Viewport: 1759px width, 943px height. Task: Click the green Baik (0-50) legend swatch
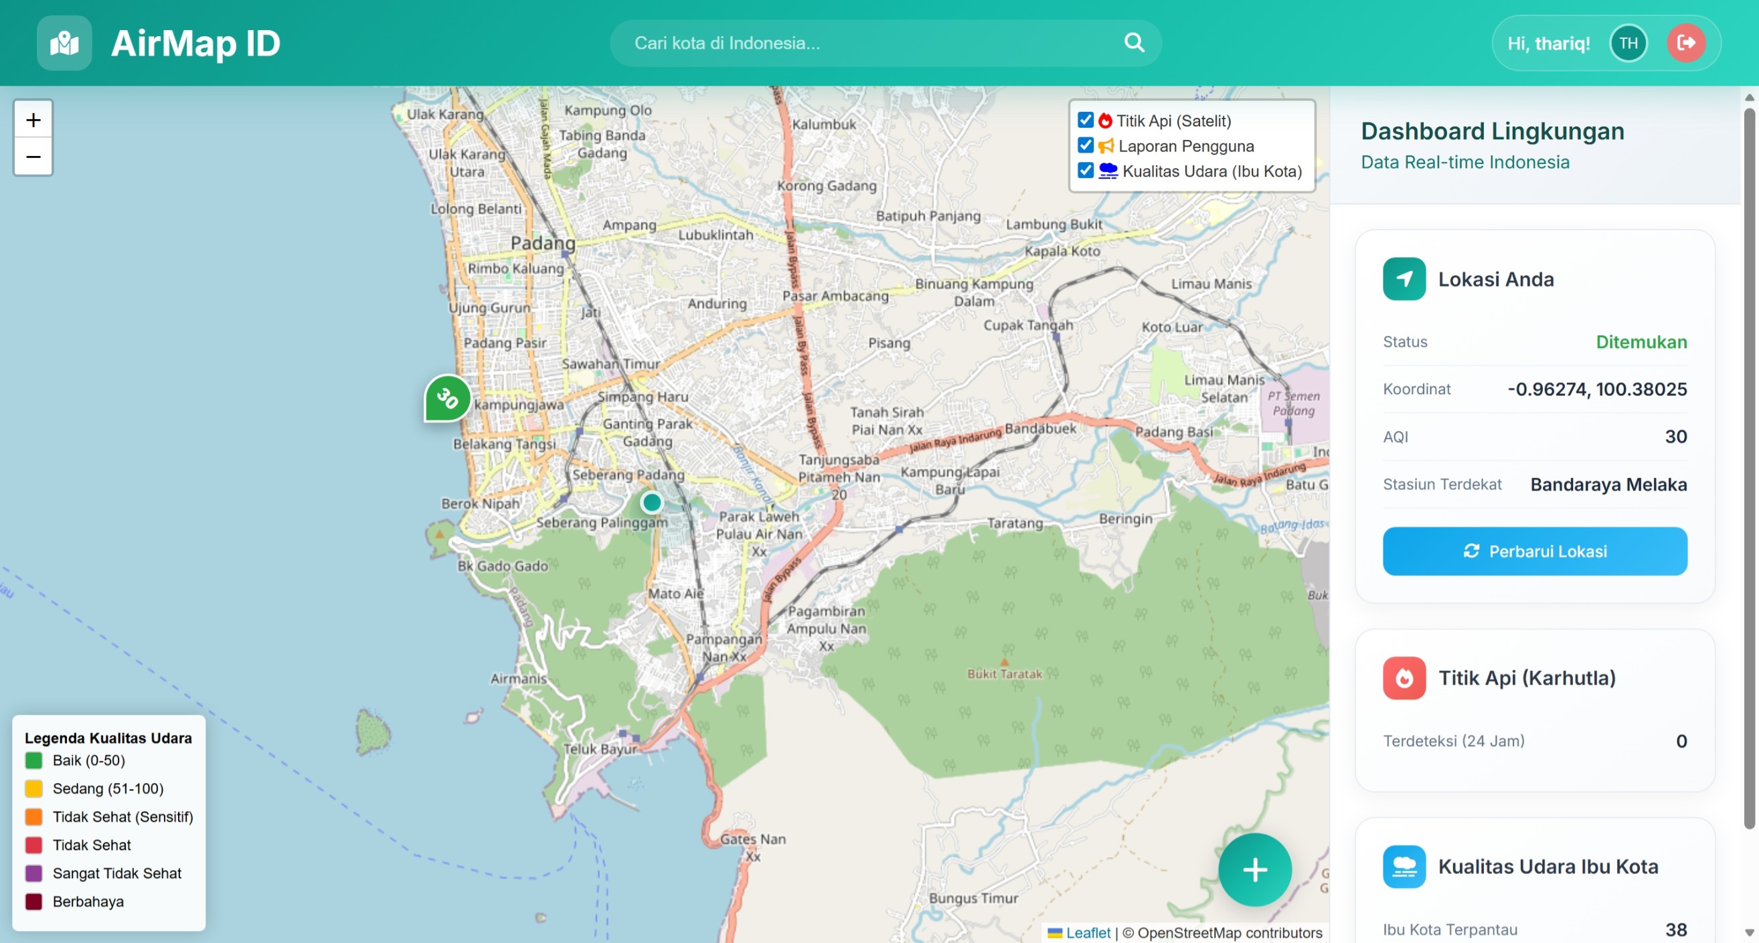33,761
